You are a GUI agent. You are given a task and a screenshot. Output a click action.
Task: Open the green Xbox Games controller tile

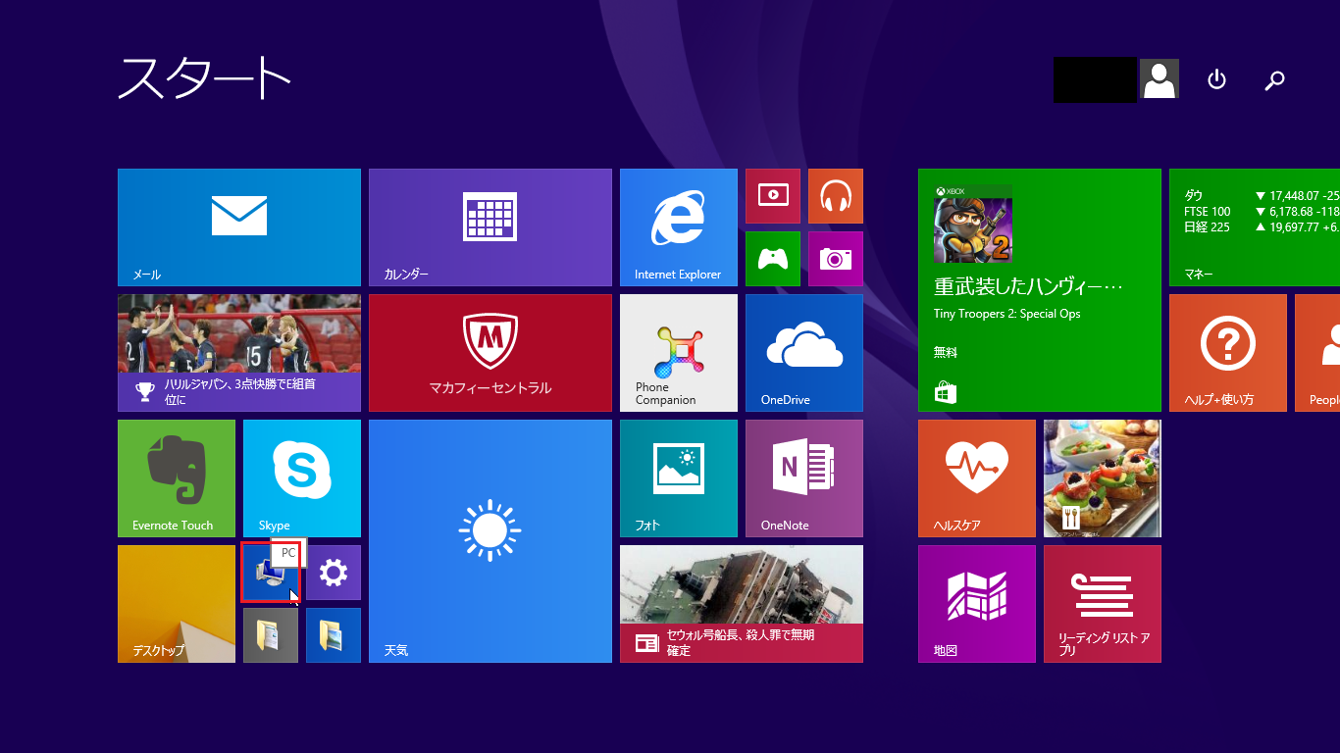(x=773, y=259)
